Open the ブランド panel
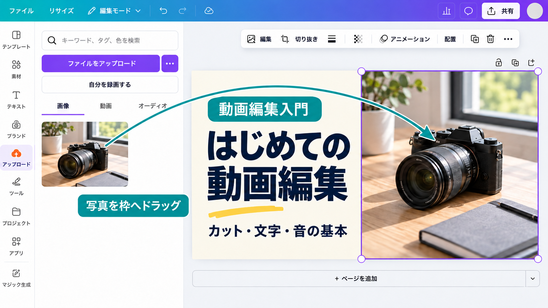Image resolution: width=548 pixels, height=308 pixels. (x=16, y=129)
